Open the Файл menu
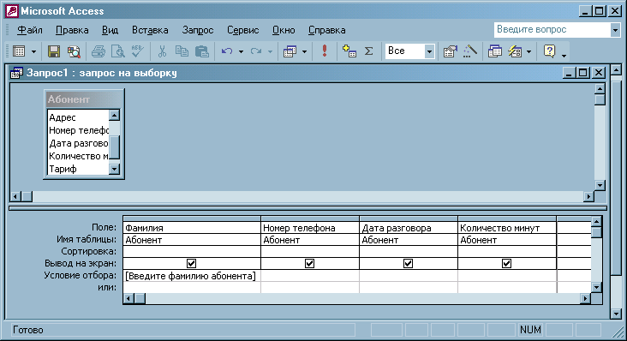 30,30
